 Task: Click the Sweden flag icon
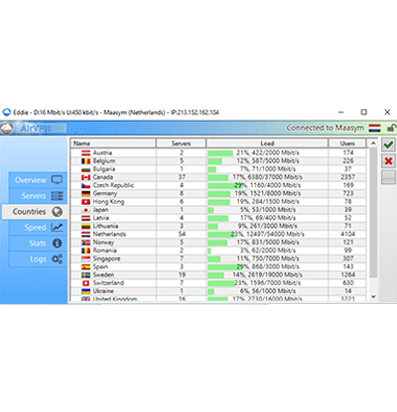click(x=86, y=274)
